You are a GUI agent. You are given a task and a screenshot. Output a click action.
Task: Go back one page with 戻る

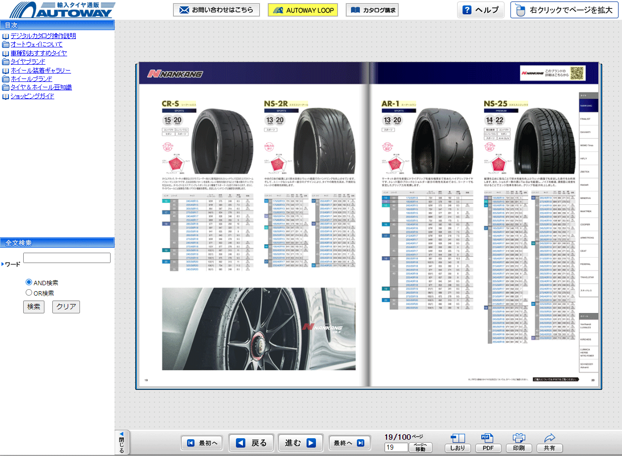252,443
